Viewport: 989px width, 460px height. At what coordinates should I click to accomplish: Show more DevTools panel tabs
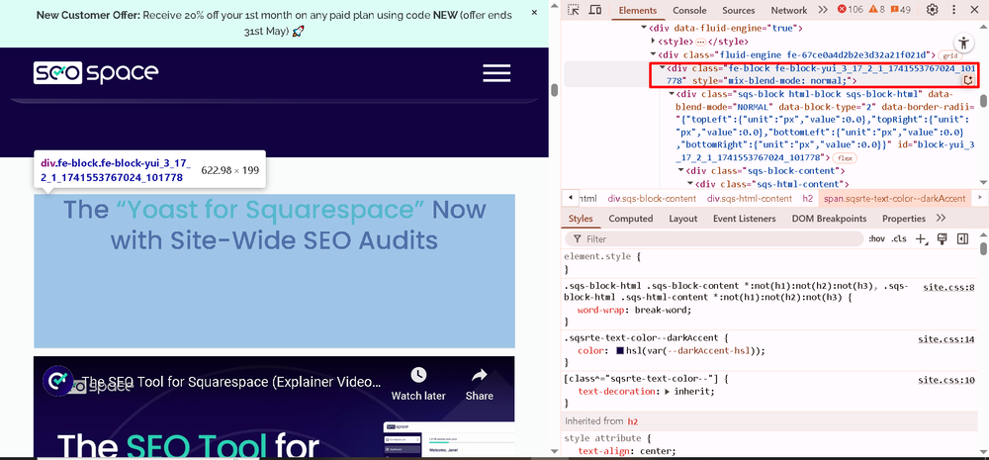tap(823, 10)
